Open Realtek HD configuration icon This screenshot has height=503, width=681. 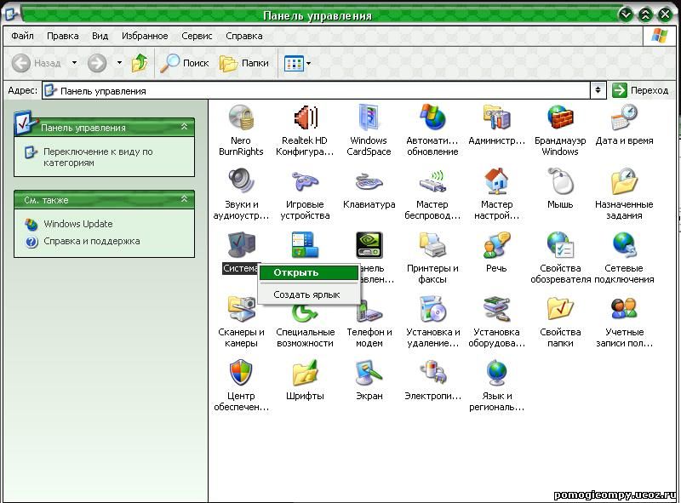pyautogui.click(x=305, y=117)
